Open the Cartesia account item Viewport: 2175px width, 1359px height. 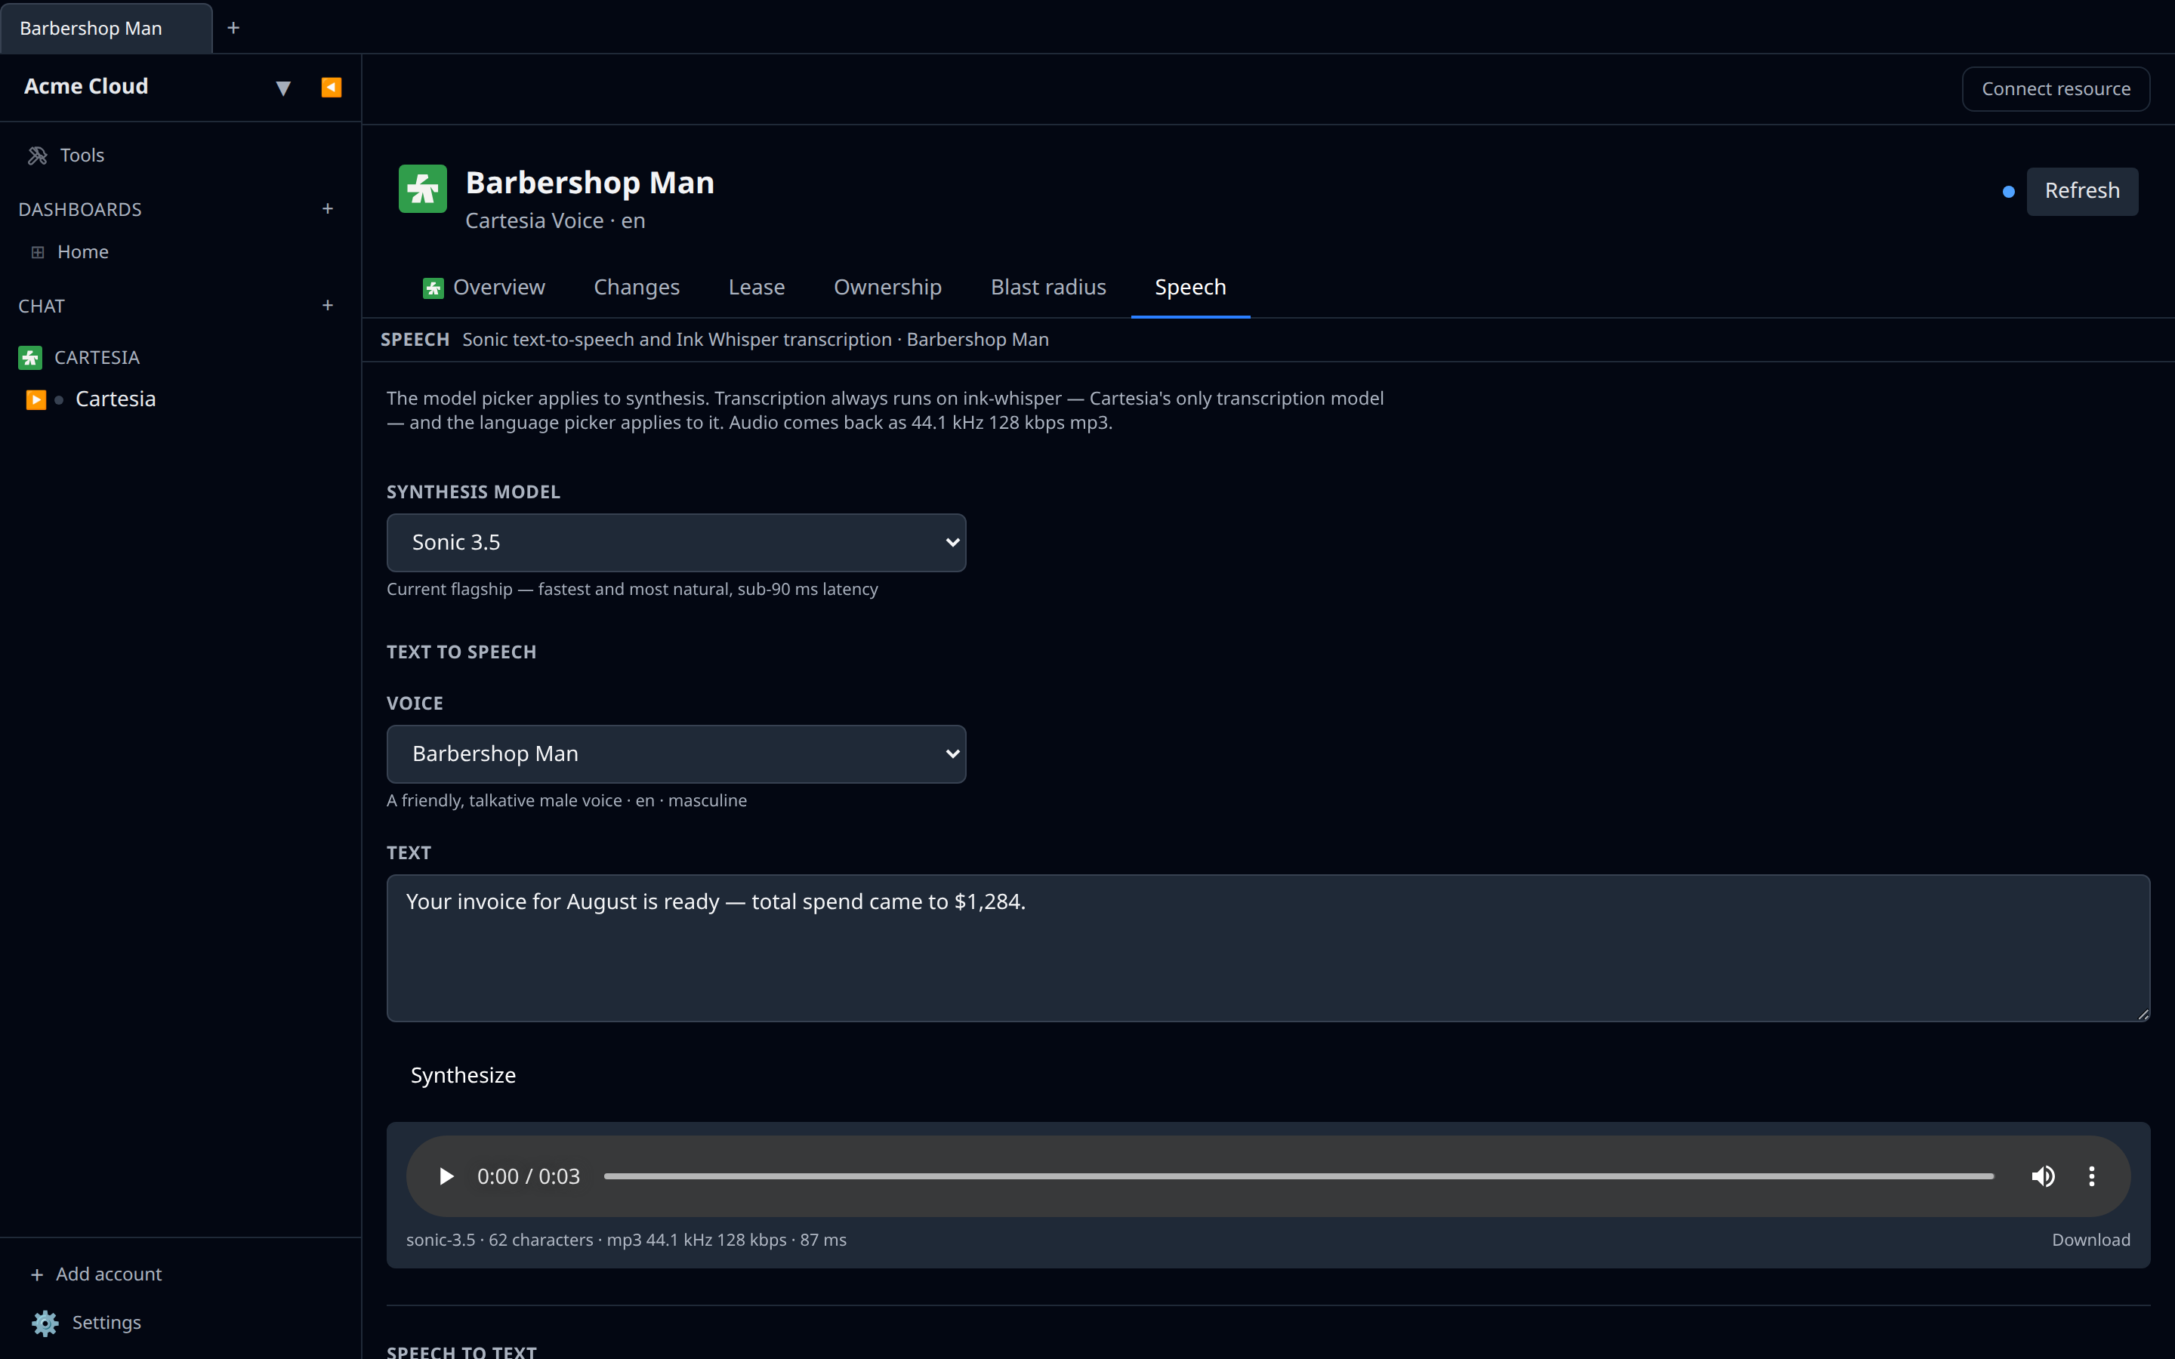pos(115,399)
